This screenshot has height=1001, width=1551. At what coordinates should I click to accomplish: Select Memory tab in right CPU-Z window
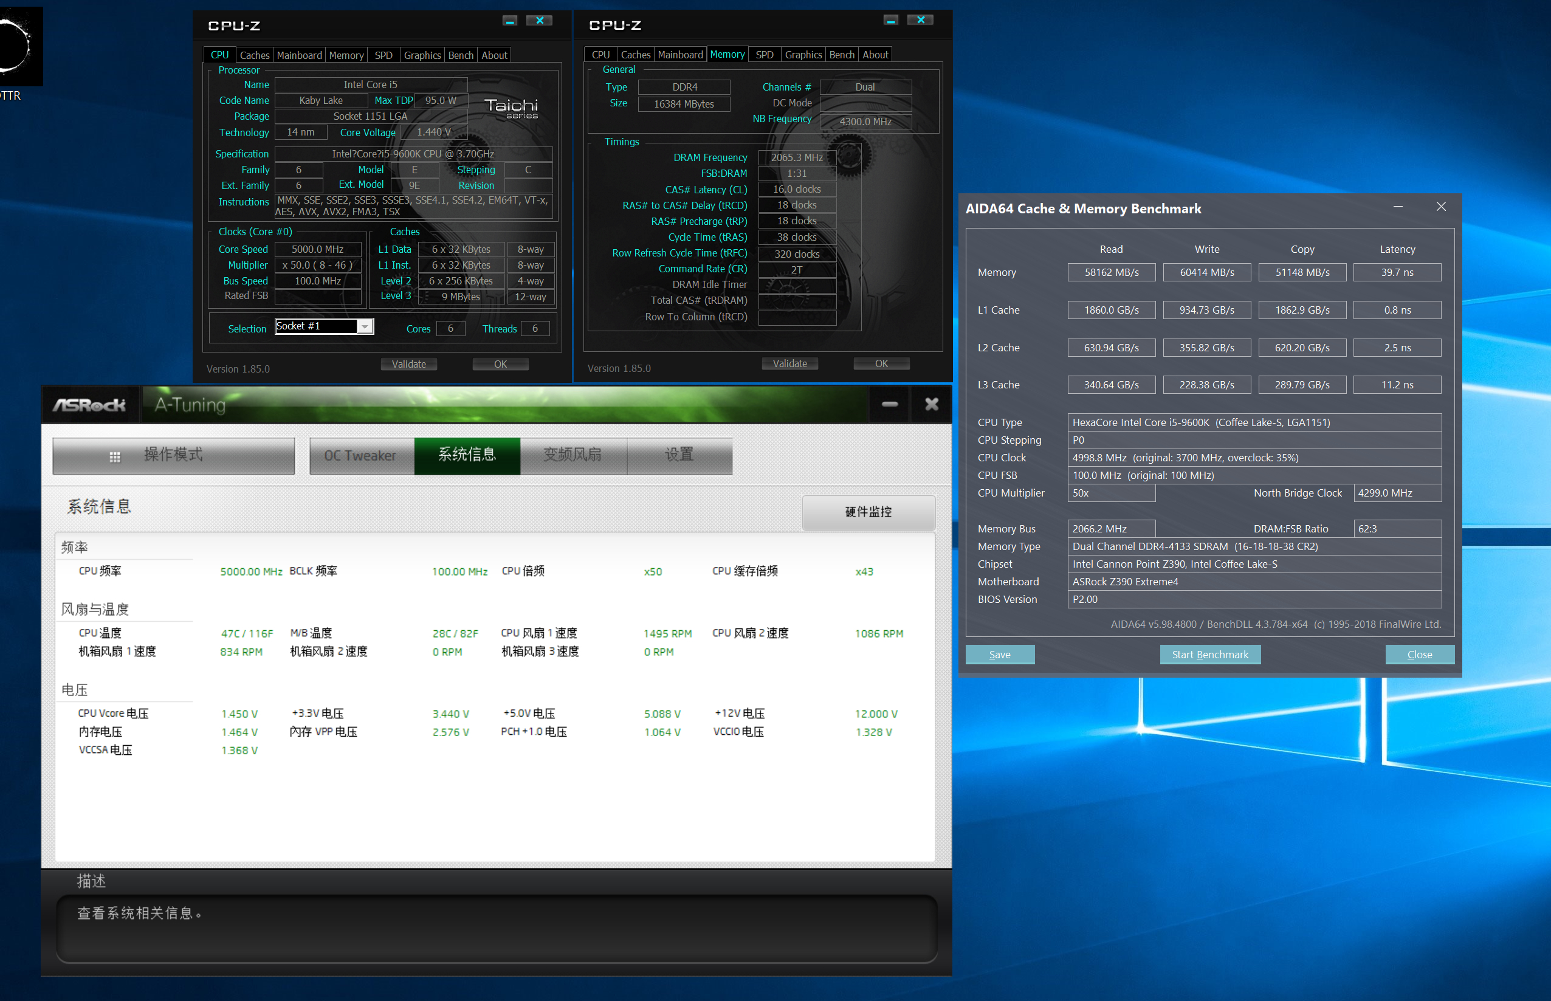[727, 54]
